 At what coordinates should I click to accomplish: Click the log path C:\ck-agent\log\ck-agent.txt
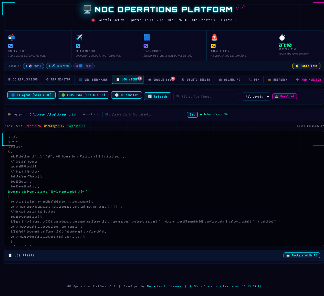click(x=53, y=114)
